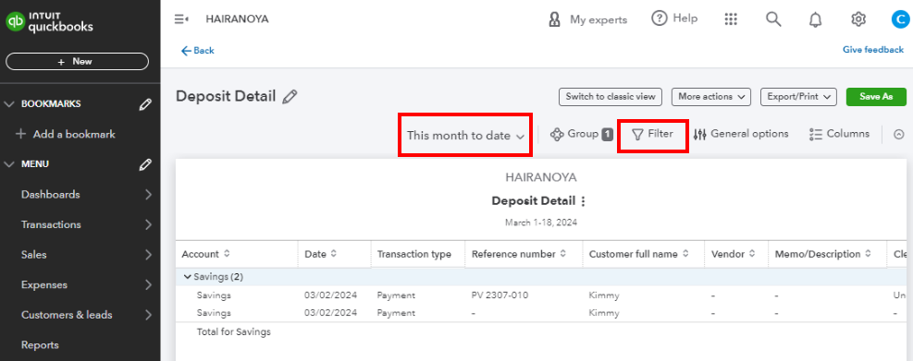The image size is (913, 361).
Task: Click the search magnifier icon
Action: point(772,19)
